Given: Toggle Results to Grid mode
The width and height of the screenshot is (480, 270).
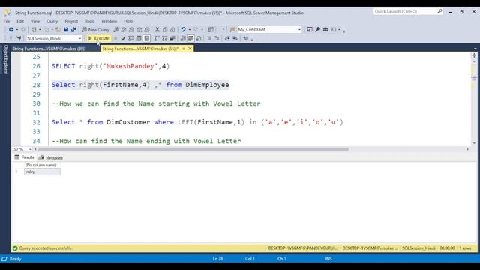Looking at the screenshot, I should click(x=190, y=38).
